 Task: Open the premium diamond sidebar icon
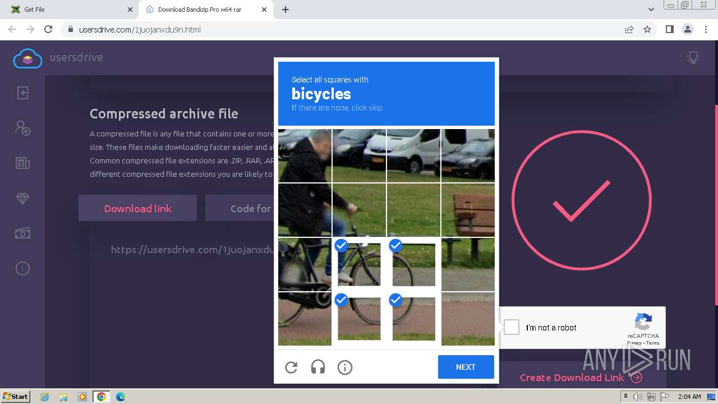pyautogui.click(x=22, y=199)
